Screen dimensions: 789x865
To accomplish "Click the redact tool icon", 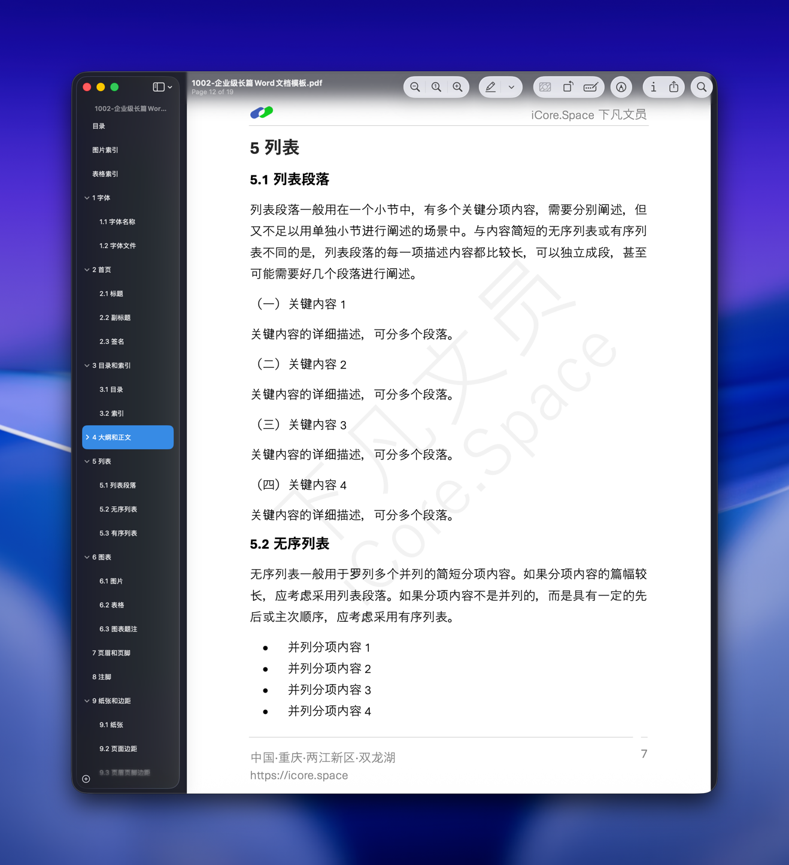I will click(x=545, y=87).
